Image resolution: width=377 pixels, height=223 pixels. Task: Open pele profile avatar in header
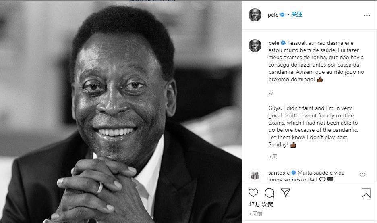[x=255, y=15]
